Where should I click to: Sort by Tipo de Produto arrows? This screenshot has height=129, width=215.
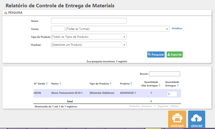[x=111, y=84]
